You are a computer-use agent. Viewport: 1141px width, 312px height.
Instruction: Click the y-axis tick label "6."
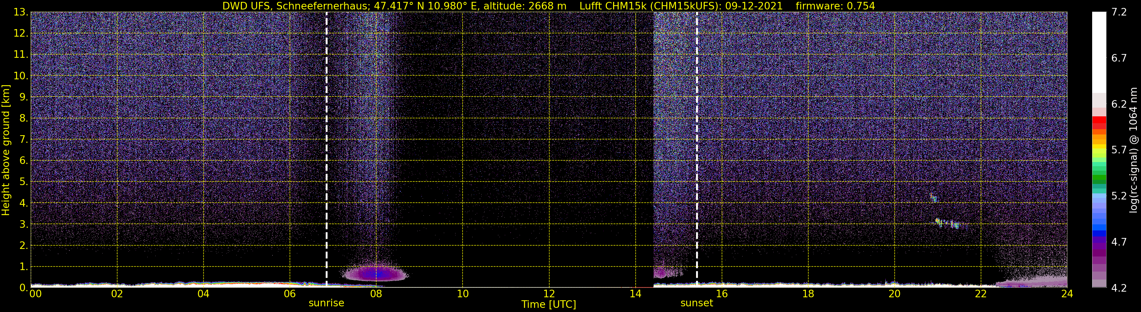click(x=23, y=161)
